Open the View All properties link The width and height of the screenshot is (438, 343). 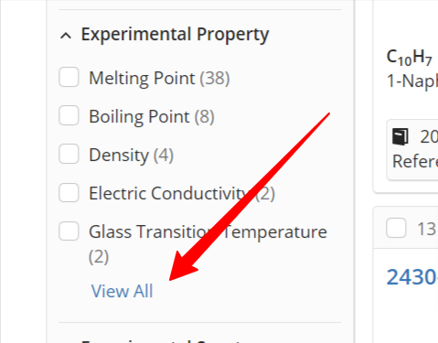(x=122, y=291)
